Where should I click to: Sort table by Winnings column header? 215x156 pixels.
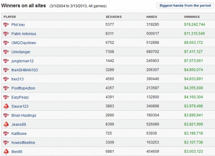[192, 17]
